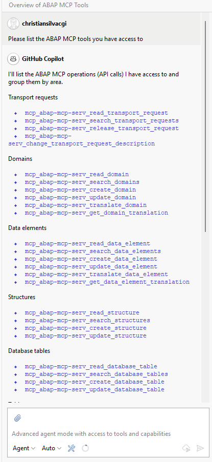Click the loading spinner icon near Auto
The height and width of the screenshot is (462, 212).
pos(85,448)
